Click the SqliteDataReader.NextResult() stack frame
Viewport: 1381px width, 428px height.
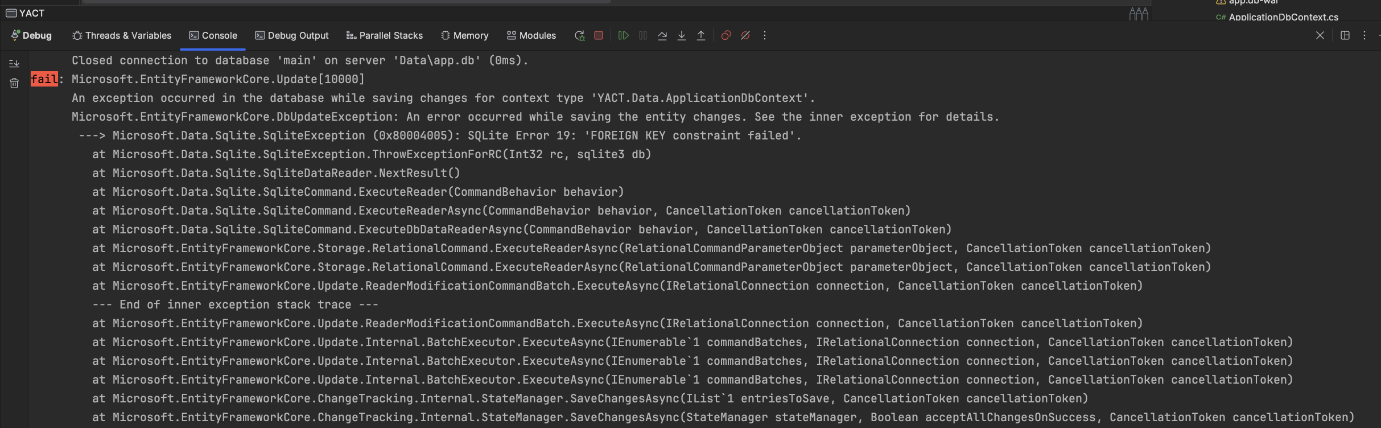[x=276, y=173]
